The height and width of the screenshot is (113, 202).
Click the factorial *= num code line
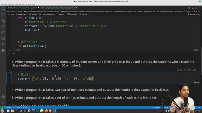click(66, 26)
